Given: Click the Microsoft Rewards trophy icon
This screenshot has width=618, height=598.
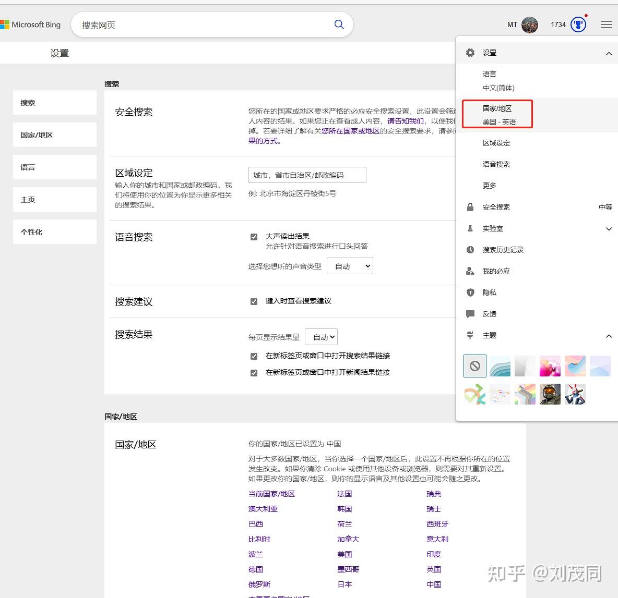Looking at the screenshot, I should tap(578, 24).
